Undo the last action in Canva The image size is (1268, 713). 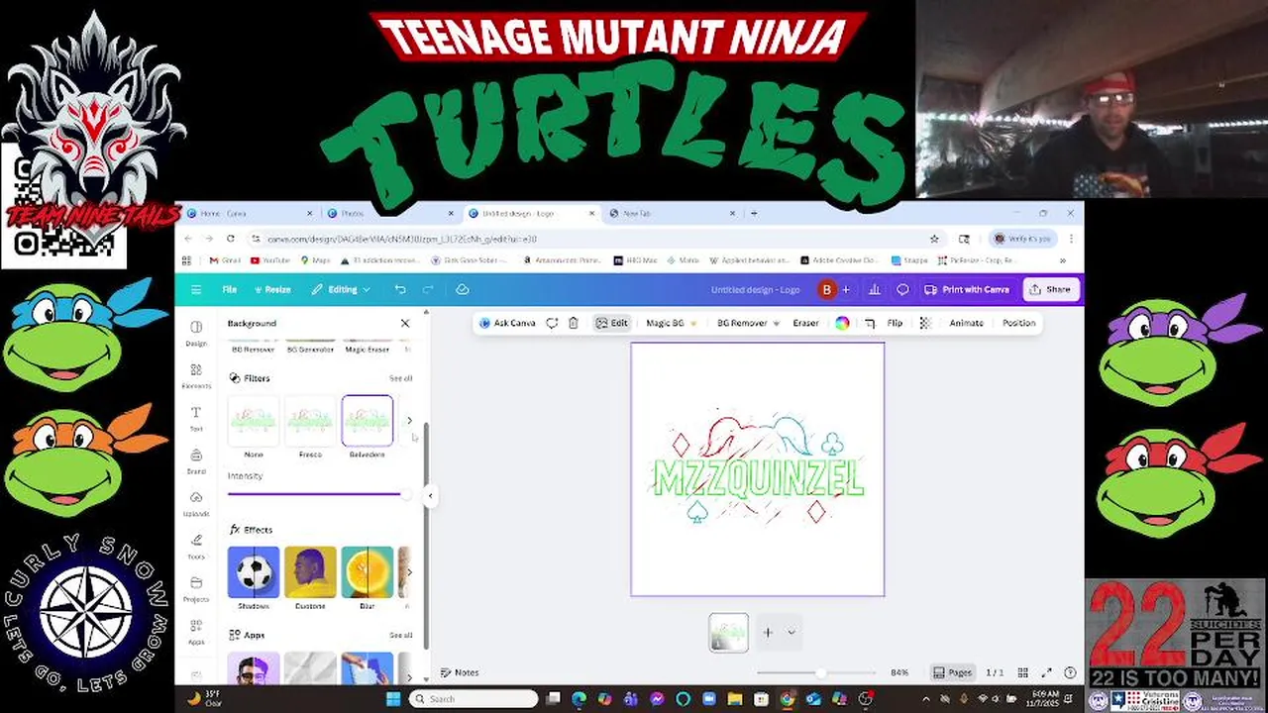point(400,289)
